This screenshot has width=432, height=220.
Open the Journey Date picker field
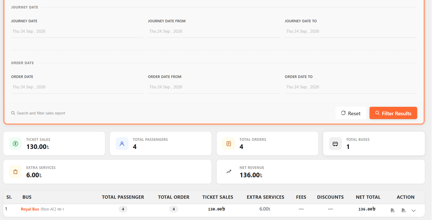[77, 32]
